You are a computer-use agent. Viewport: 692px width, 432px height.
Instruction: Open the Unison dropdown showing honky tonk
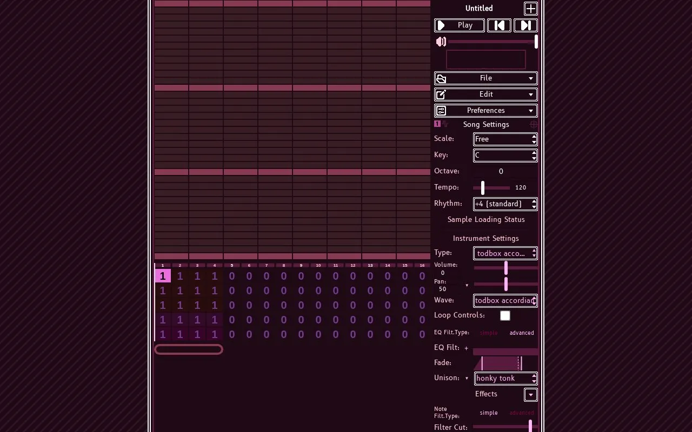[506, 379]
